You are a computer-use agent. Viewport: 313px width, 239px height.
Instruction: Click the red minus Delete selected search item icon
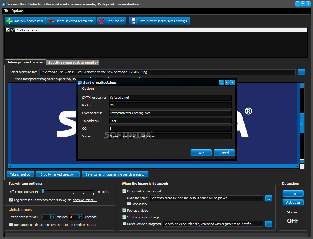pyautogui.click(x=51, y=21)
